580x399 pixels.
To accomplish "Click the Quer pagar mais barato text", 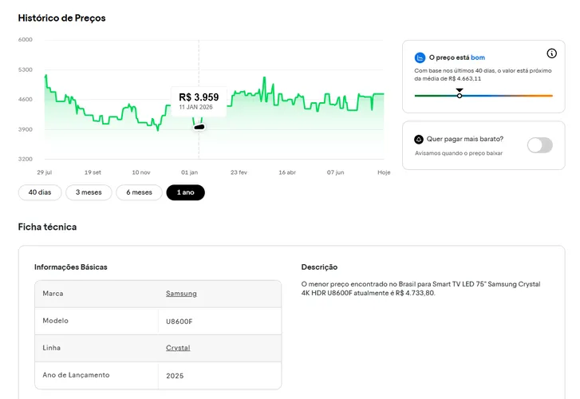I will (465, 139).
